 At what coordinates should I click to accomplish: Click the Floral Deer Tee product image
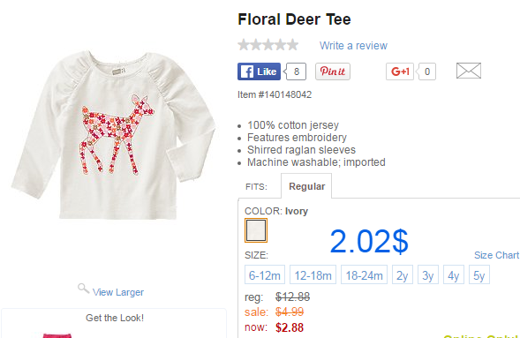point(114,135)
